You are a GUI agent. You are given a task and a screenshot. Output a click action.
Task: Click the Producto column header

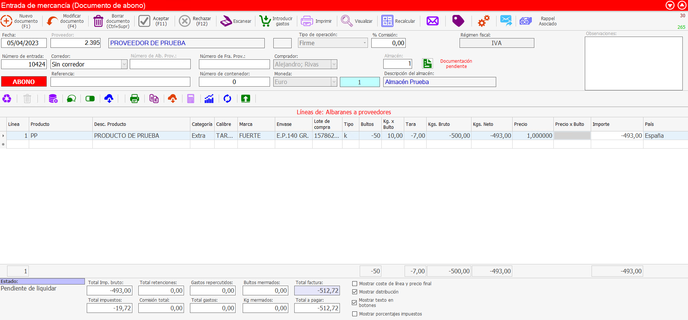tap(40, 124)
